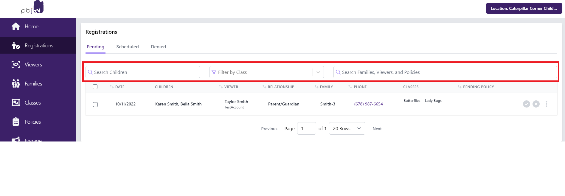565x196 pixels.
Task: Click the (678) 987-6654 phone link
Action: click(369, 104)
